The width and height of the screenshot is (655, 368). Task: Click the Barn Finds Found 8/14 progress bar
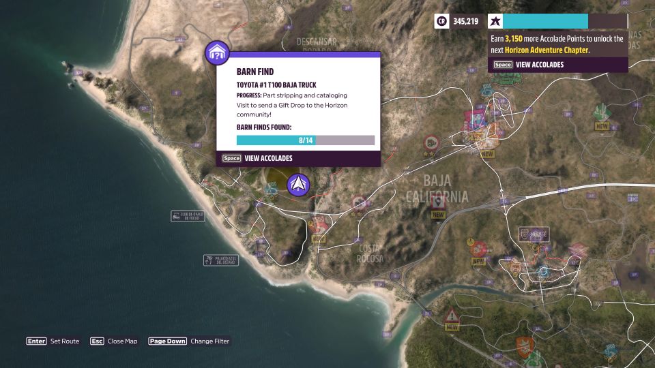click(306, 140)
